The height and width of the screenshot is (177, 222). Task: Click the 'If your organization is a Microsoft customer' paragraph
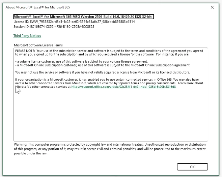click(109, 83)
